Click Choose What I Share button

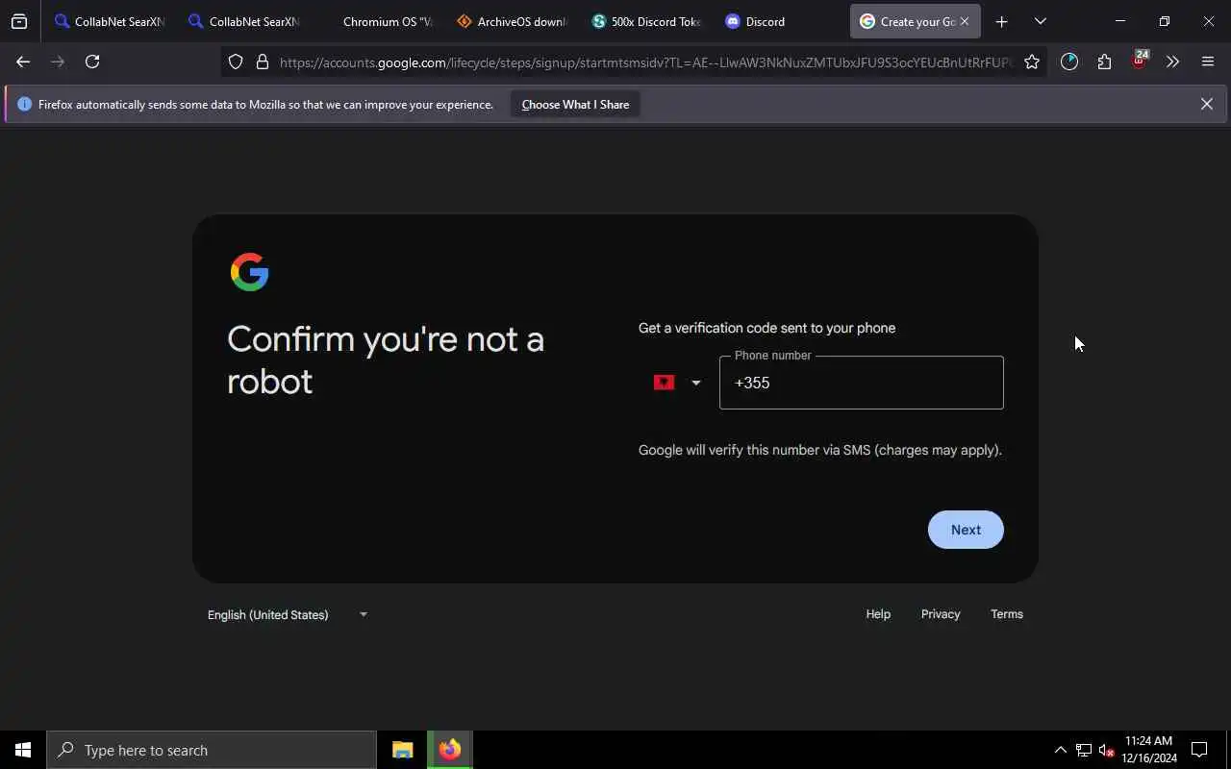point(575,104)
